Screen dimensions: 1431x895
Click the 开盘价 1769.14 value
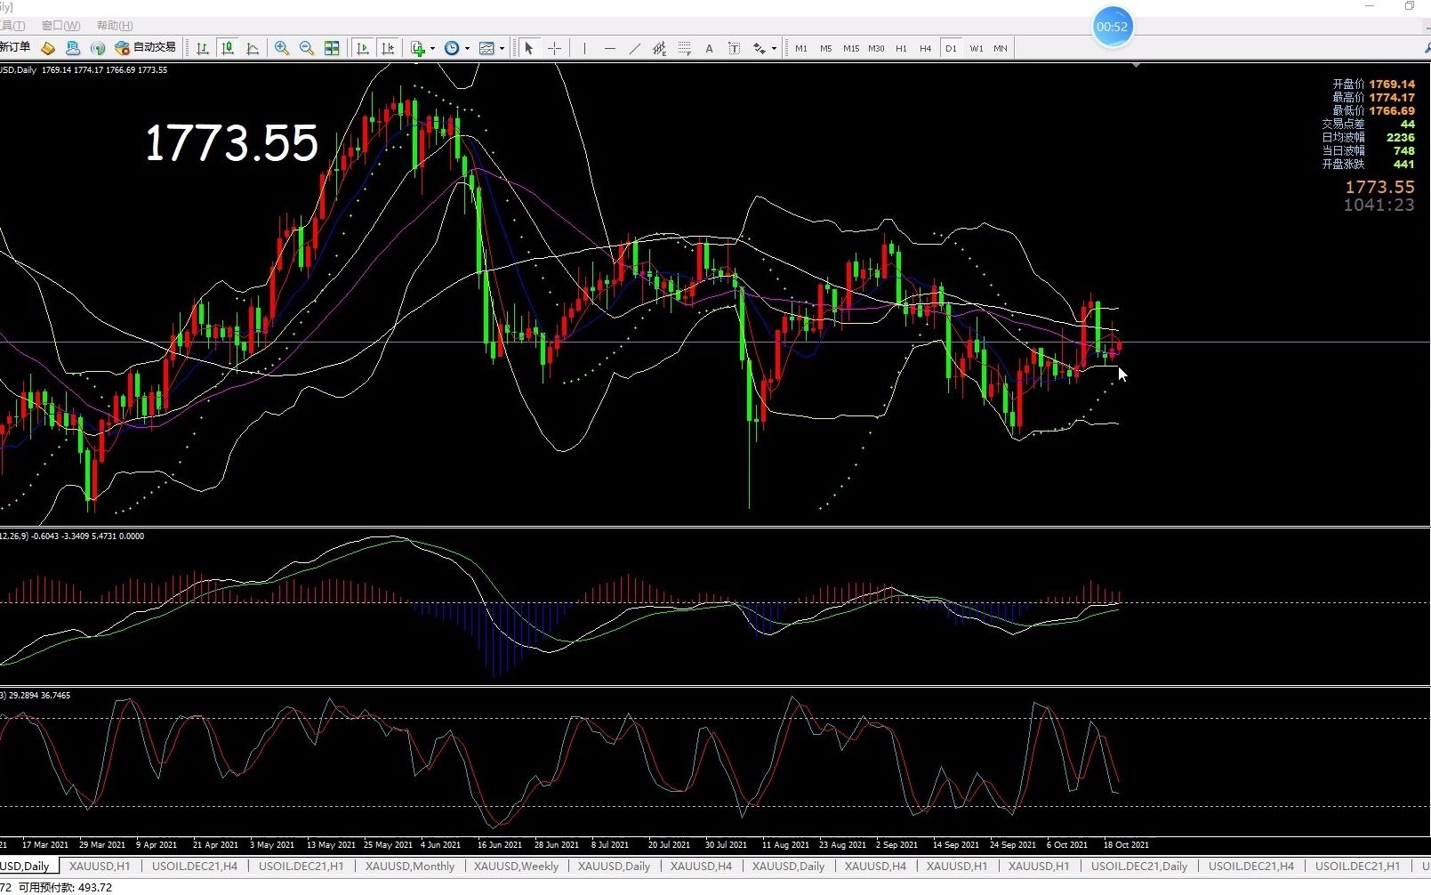pyautogui.click(x=1392, y=84)
